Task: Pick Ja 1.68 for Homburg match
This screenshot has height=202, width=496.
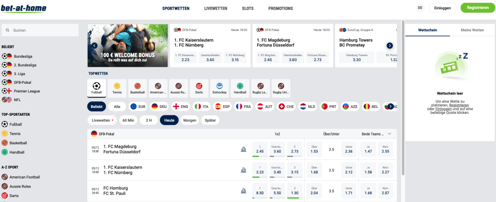Action: 368,191
